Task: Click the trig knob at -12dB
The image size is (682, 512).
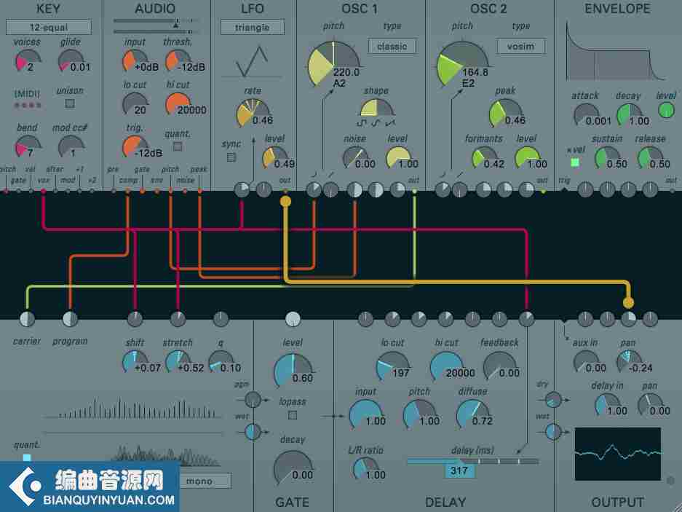Action: (x=135, y=146)
